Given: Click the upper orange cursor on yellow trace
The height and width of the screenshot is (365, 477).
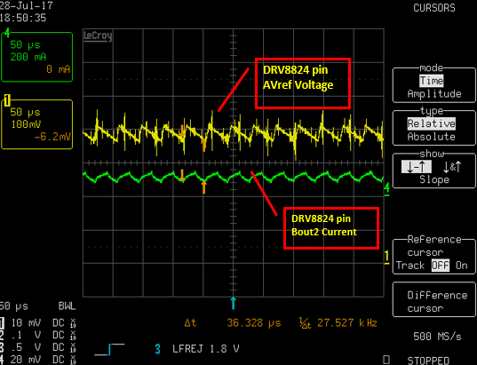Looking at the screenshot, I should tap(182, 131).
